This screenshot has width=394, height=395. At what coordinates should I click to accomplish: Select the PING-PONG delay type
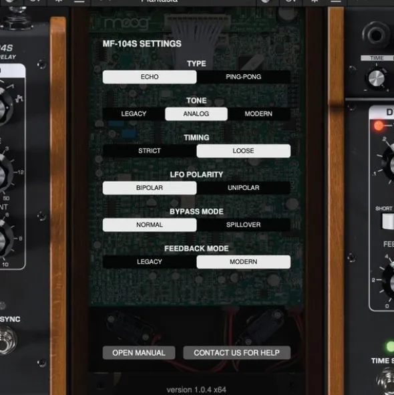click(244, 77)
